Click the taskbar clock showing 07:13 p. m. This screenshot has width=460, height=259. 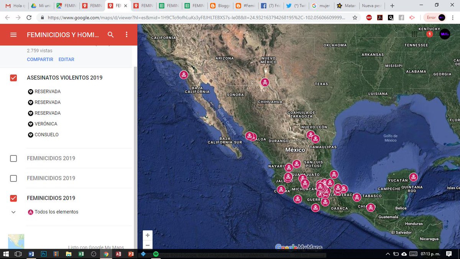click(430, 254)
